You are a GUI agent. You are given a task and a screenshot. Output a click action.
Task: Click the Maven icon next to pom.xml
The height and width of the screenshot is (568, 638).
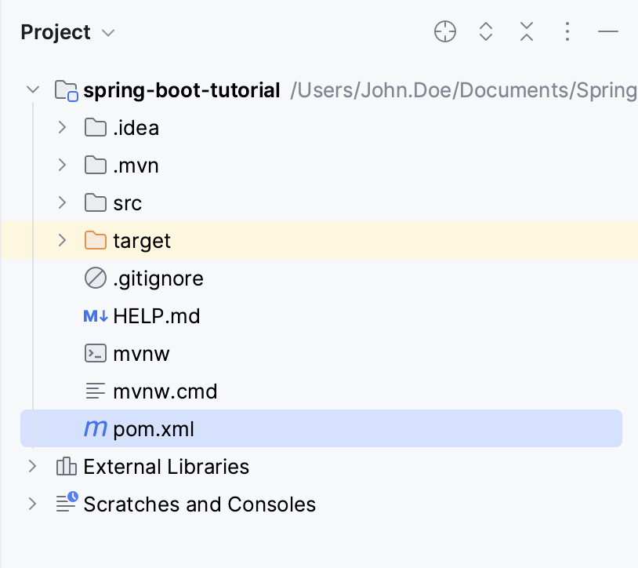click(94, 428)
